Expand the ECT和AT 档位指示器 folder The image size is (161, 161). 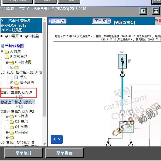point(12,67)
